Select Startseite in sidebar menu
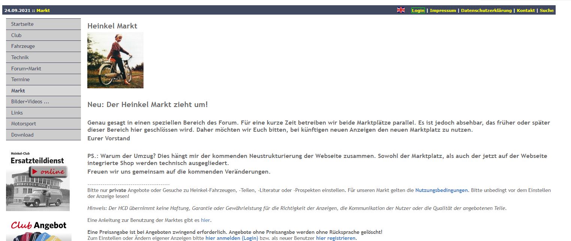Image resolution: width=571 pixels, height=241 pixels. 43,24
